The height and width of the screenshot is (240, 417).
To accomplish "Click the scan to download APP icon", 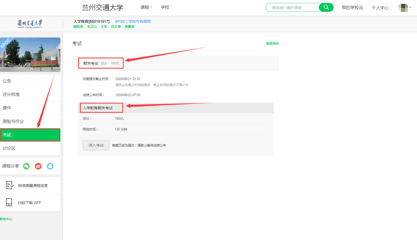I will [x=9, y=202].
